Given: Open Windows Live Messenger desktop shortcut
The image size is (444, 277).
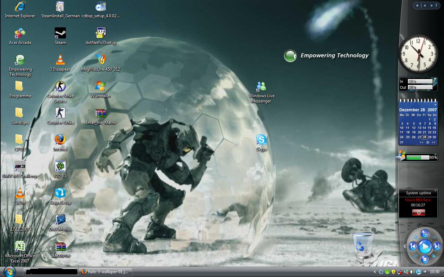Looking at the screenshot, I should [262, 92].
